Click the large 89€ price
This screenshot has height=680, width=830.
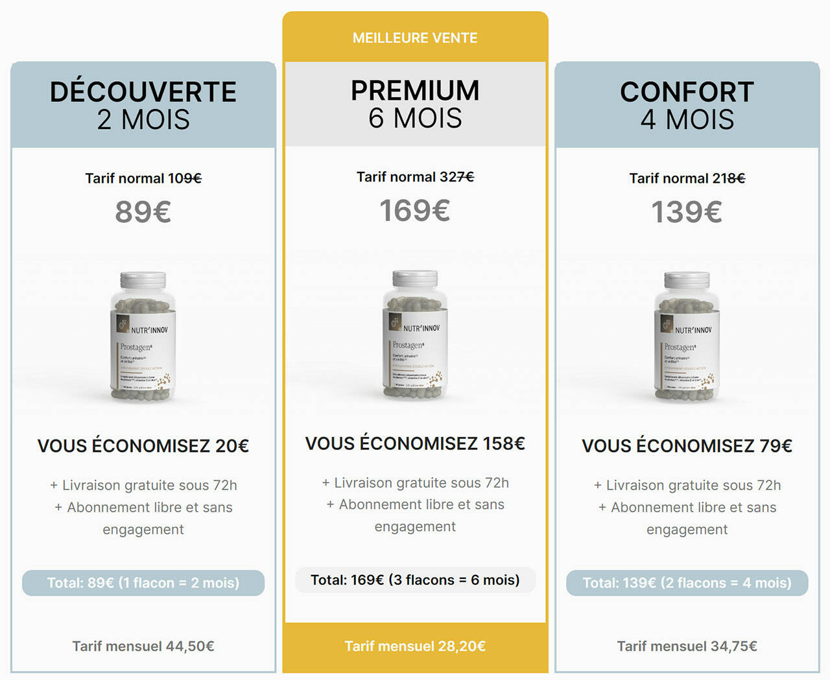pyautogui.click(x=143, y=212)
